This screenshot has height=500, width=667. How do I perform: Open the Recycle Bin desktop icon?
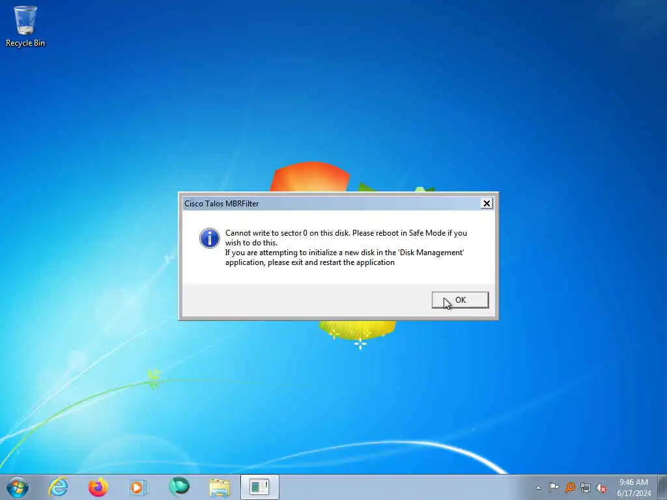[x=25, y=26]
